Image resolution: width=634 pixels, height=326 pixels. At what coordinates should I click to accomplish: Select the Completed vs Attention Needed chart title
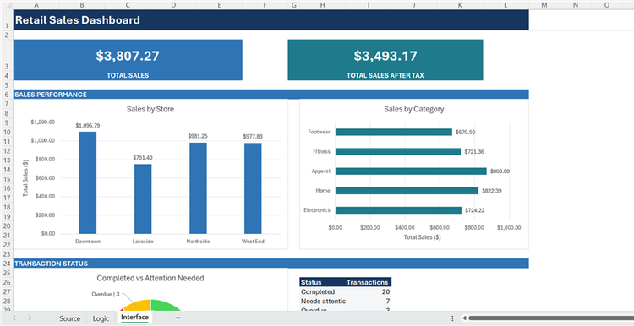[x=150, y=278]
